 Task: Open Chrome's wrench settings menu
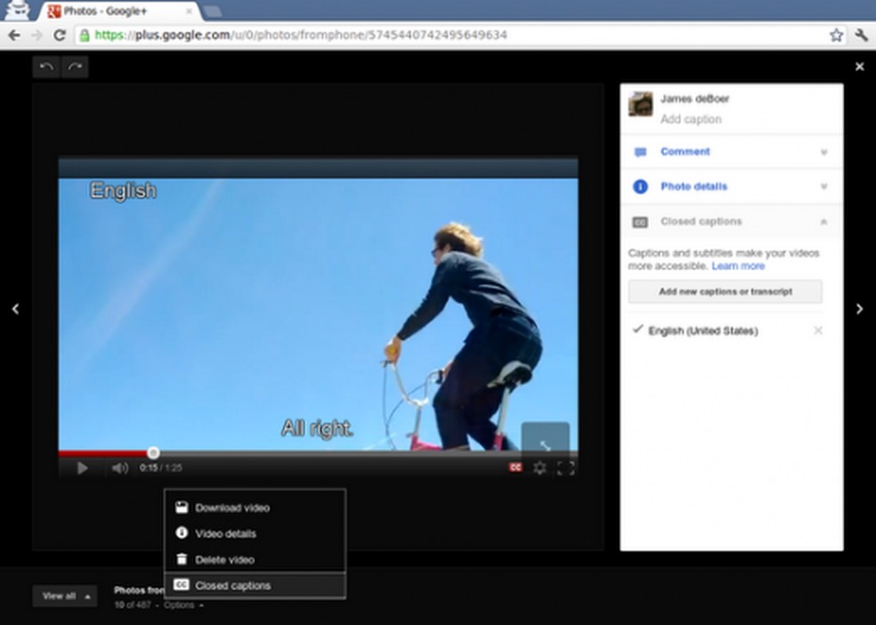(860, 36)
